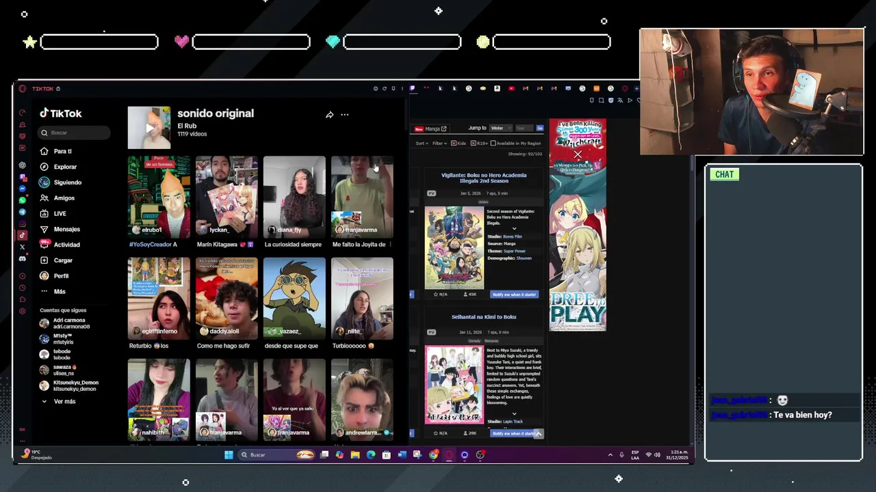Screen dimensions: 876x492
Task: Open WhatsApp in Opera sidebar
Action: coord(23,200)
